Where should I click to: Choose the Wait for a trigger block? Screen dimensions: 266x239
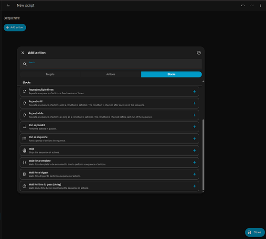pos(109,174)
